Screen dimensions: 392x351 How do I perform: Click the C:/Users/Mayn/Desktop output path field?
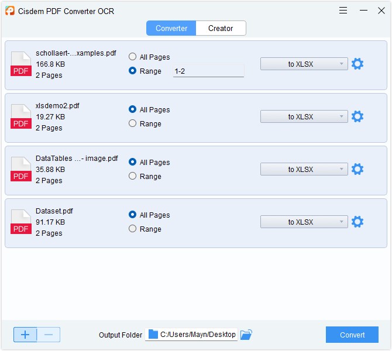[191, 335]
